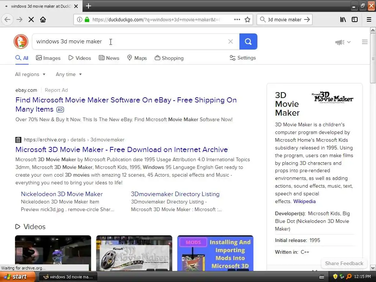376x282 pixels.
Task: Click the taskbar clock 12:15 PM
Action: point(362,277)
